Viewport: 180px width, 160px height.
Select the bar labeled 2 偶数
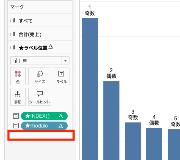(111, 120)
